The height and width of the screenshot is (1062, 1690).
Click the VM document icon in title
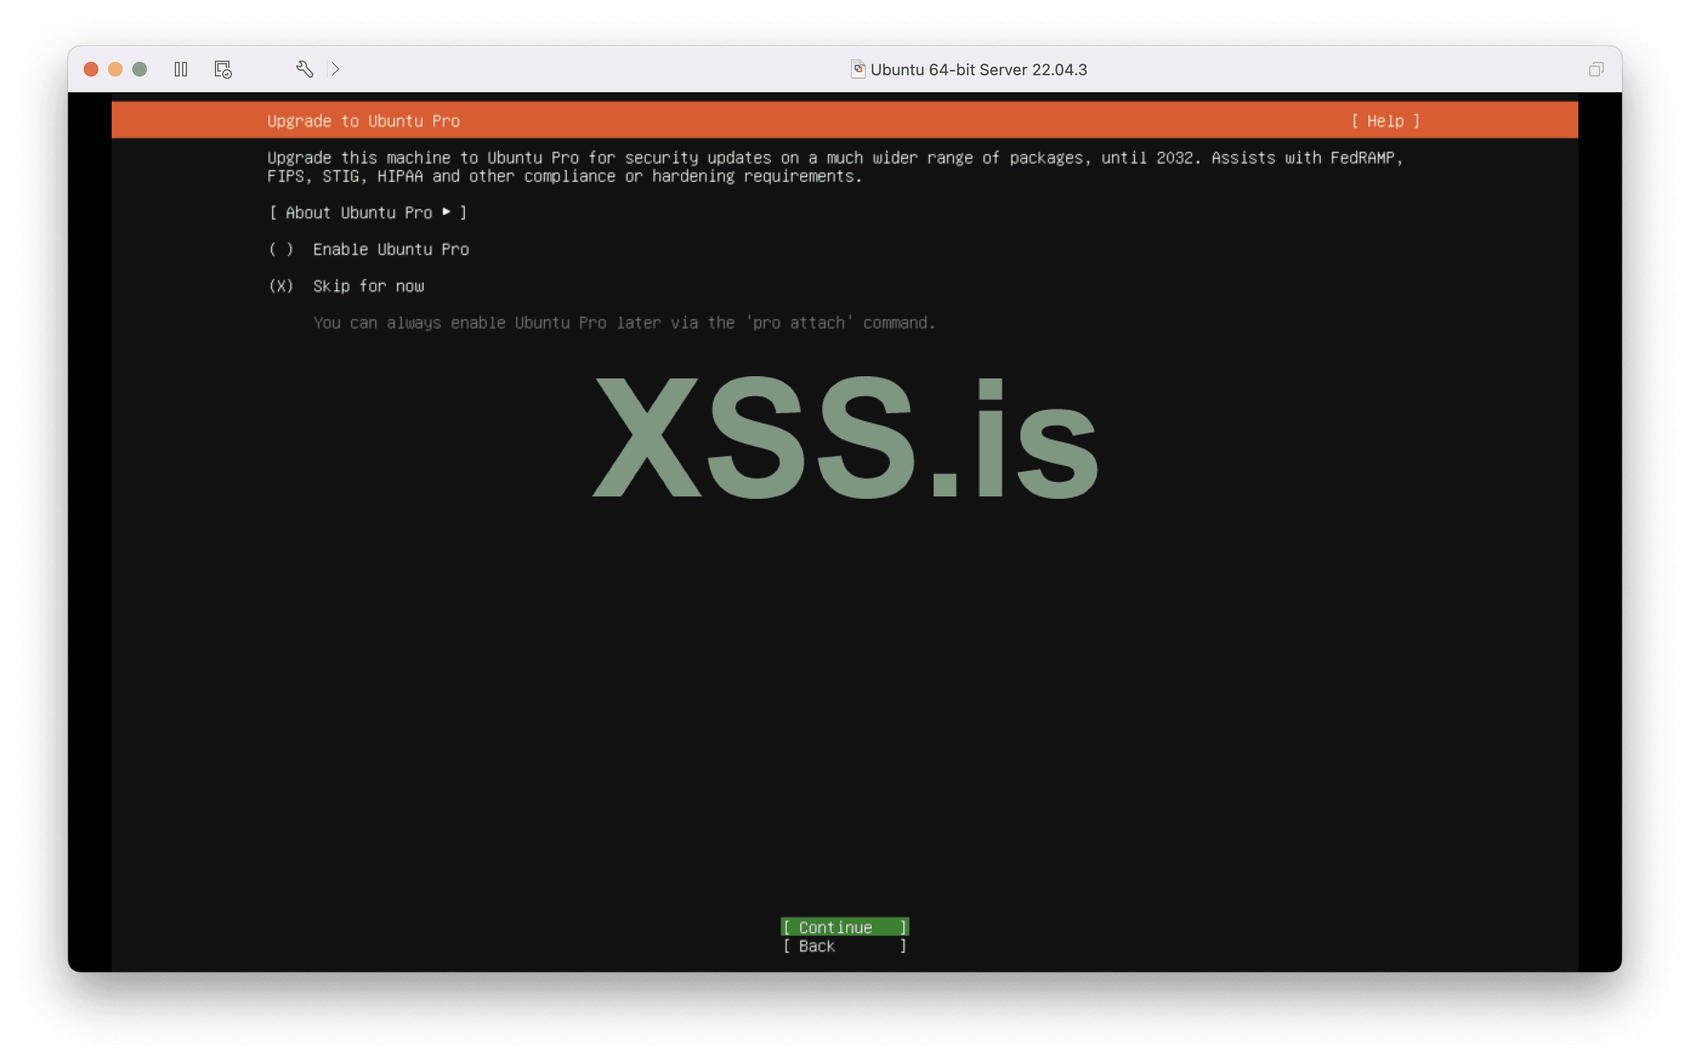click(x=857, y=69)
